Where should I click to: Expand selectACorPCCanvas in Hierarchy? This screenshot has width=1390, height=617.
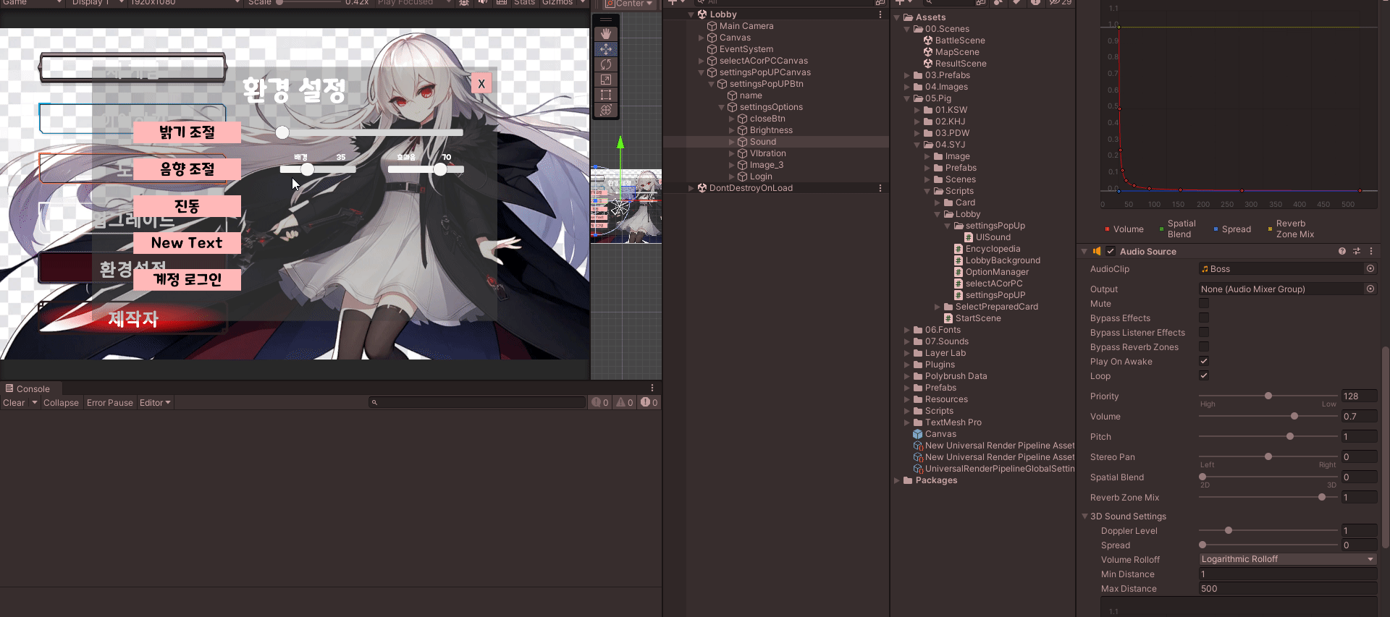(x=701, y=61)
